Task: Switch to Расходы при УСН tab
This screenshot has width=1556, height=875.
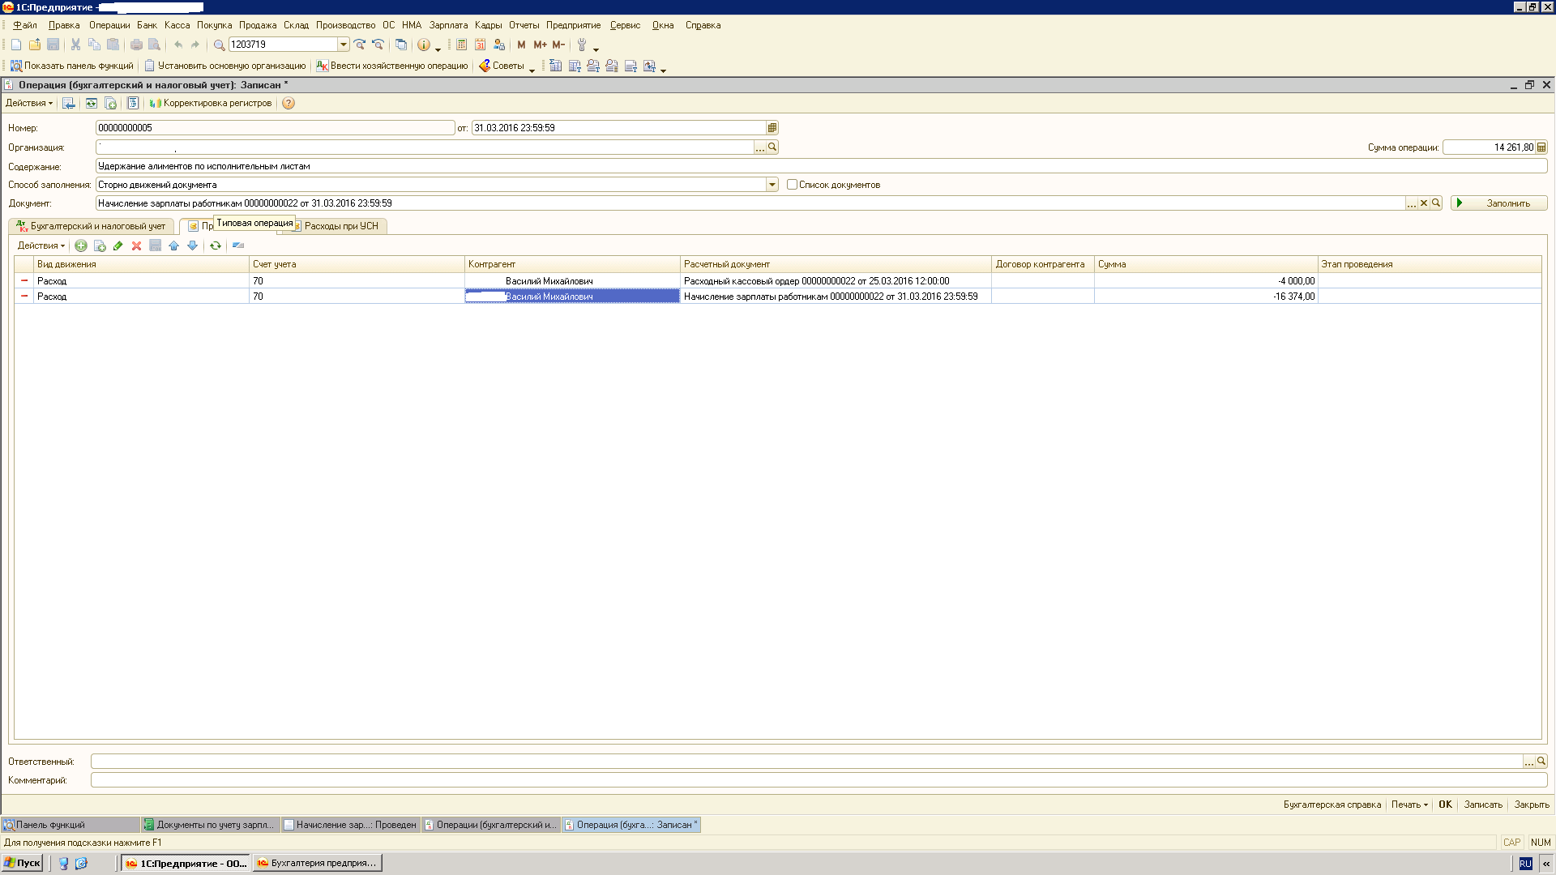Action: [x=340, y=226]
